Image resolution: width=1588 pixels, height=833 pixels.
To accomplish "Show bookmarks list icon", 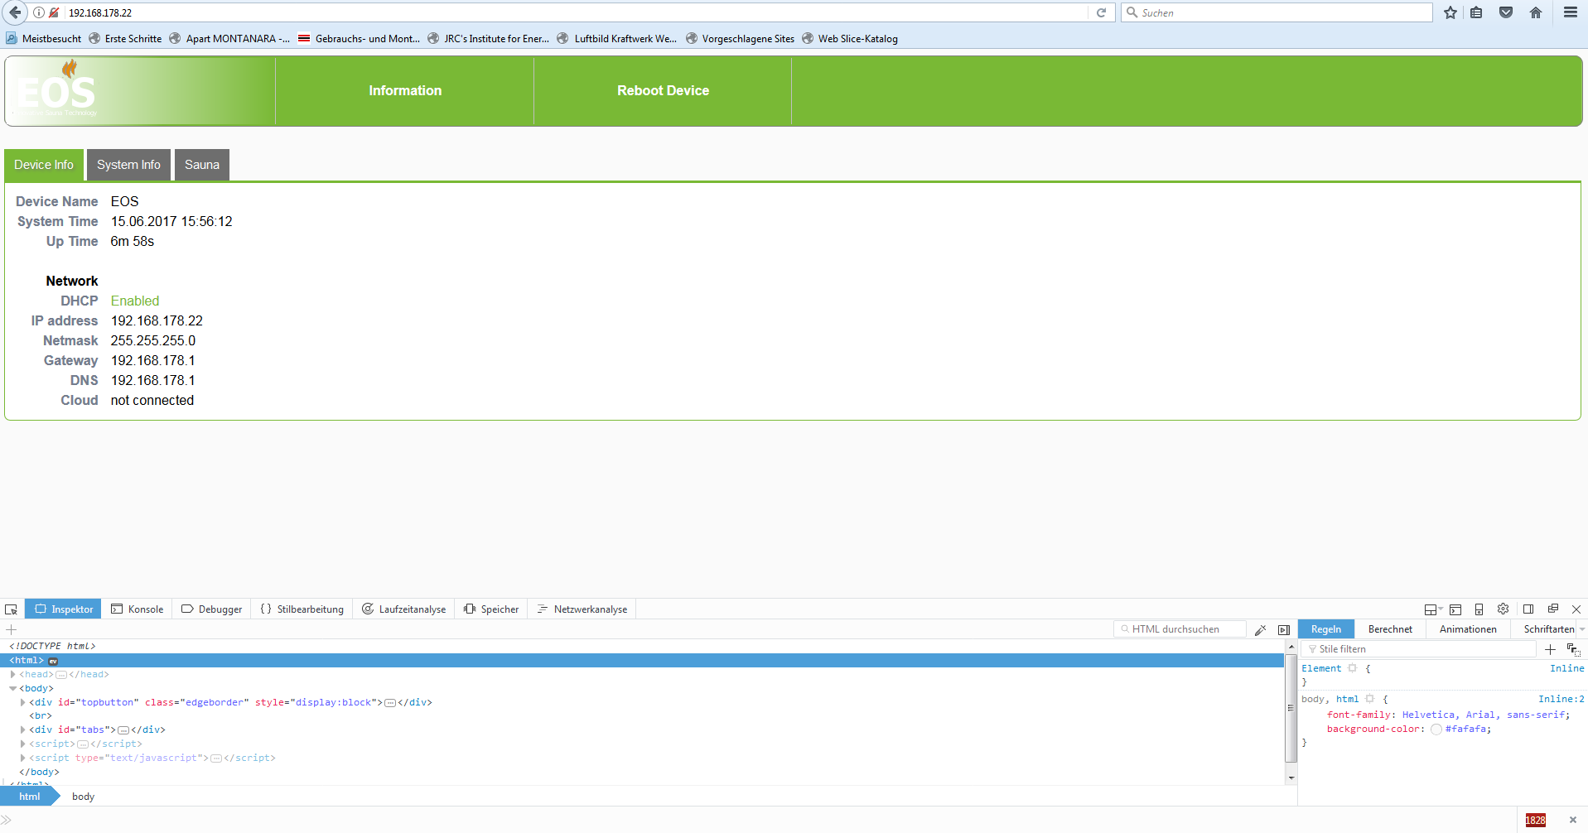I will point(1476,12).
